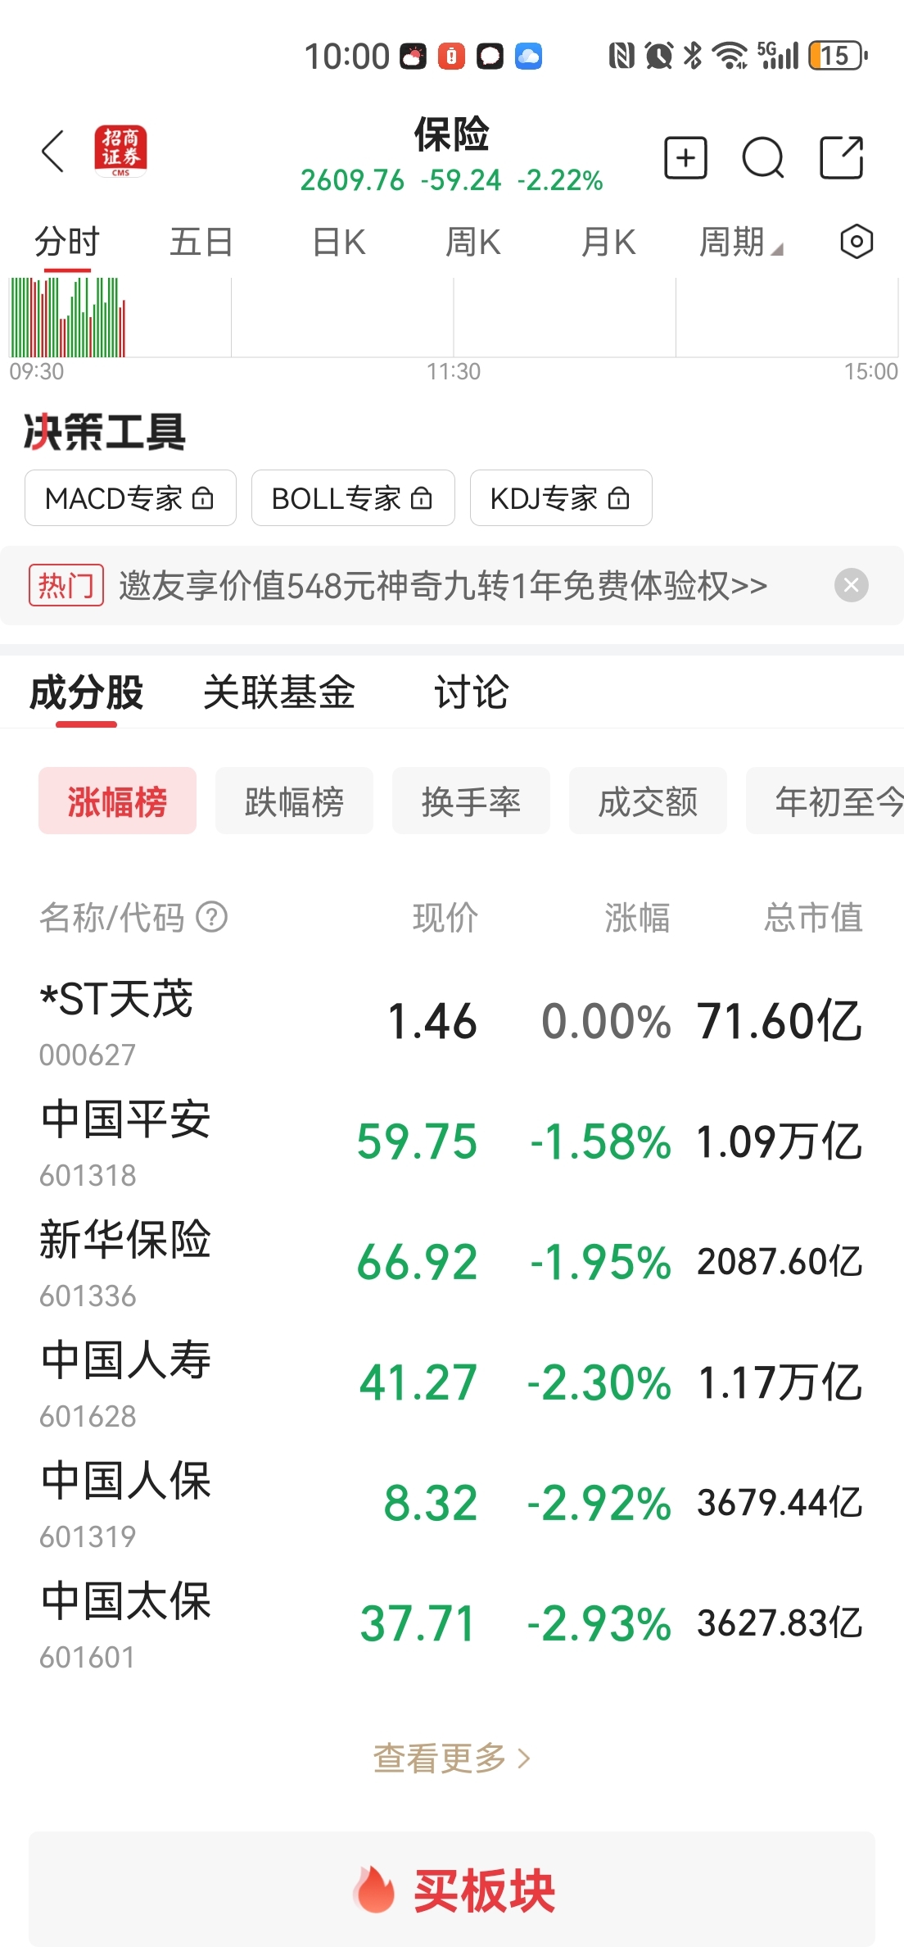Open 新华保险 stock row
This screenshot has height=1947, width=904.
tap(452, 1263)
